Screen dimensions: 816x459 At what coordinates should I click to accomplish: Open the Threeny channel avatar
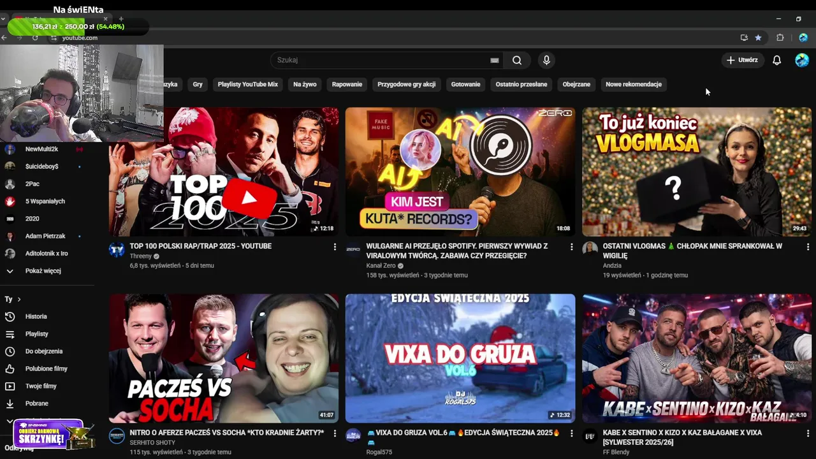117,249
